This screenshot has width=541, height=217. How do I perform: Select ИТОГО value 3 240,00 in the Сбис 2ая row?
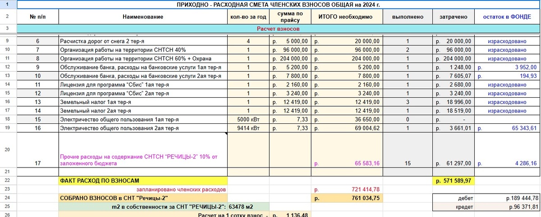tap(347, 93)
